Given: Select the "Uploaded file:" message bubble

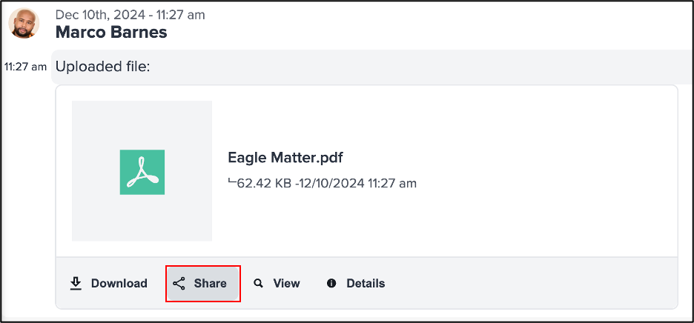Looking at the screenshot, I should click(371, 67).
